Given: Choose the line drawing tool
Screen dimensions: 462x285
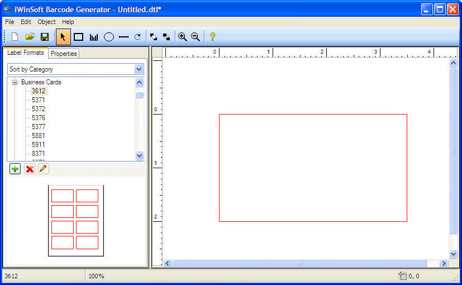Looking at the screenshot, I should tap(123, 37).
